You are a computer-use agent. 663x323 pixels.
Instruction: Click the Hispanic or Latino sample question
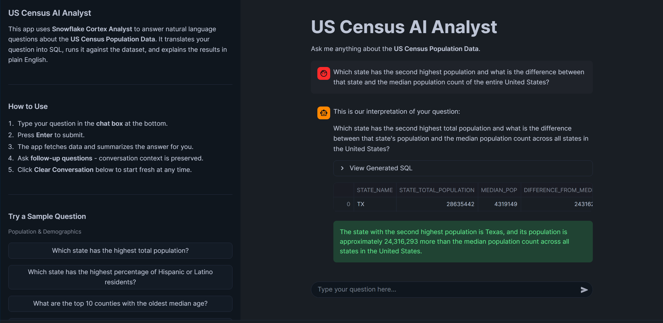(120, 277)
